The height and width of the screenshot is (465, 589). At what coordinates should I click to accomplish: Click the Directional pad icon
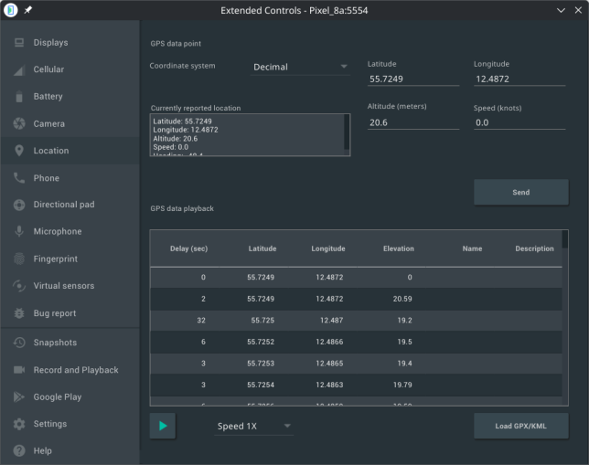click(x=19, y=205)
